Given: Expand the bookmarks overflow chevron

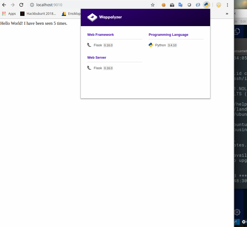Looking at the screenshot, I should click(227, 14).
